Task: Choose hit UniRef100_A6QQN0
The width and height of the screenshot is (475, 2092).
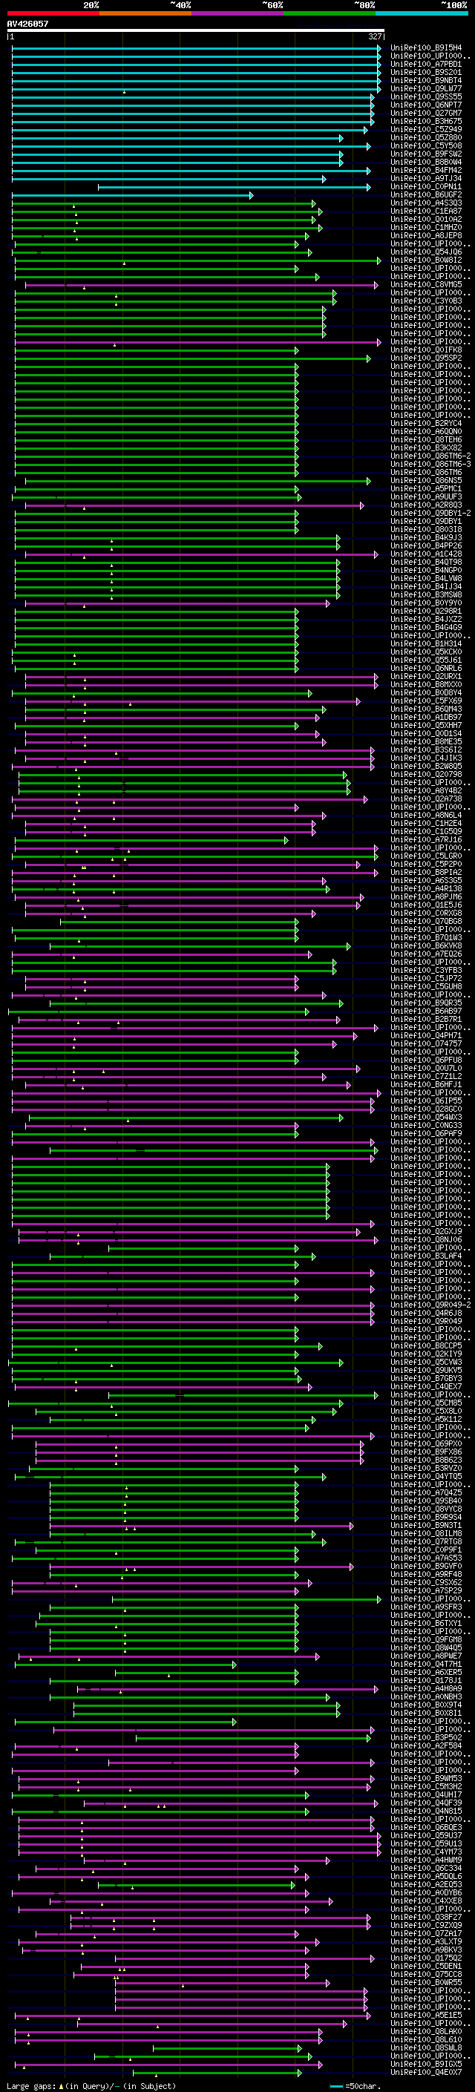Action: (426, 431)
